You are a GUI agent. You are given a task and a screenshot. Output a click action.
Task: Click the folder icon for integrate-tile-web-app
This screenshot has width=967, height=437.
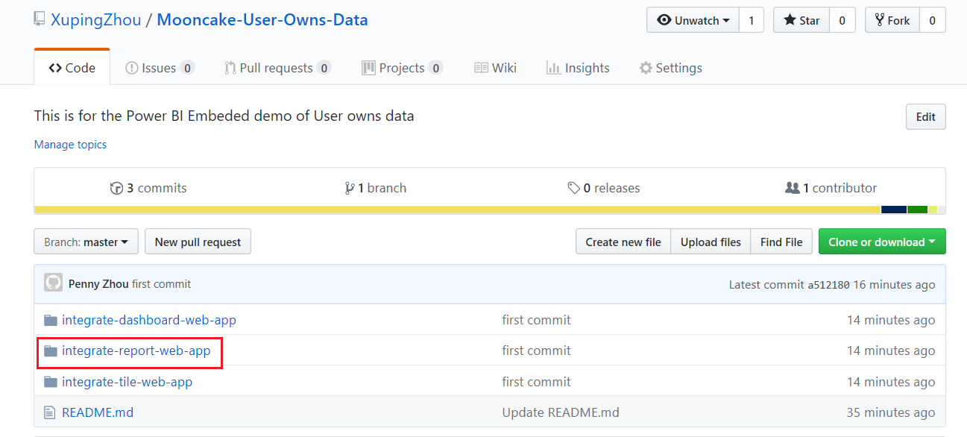pyautogui.click(x=50, y=382)
